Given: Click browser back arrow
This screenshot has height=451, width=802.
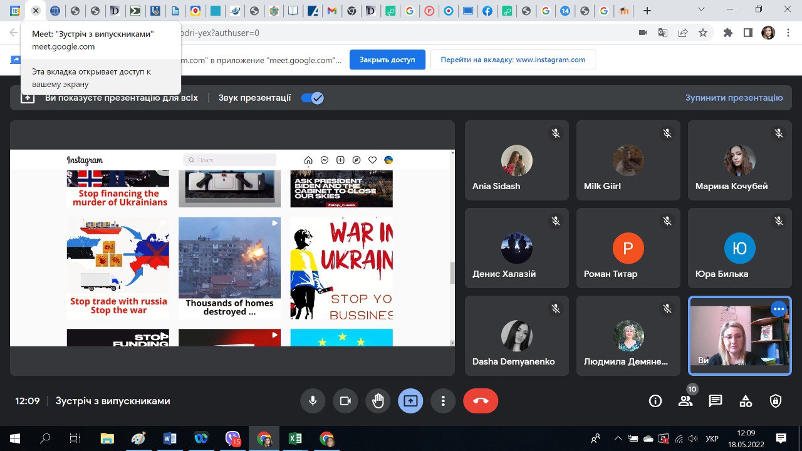Looking at the screenshot, I should [x=14, y=33].
